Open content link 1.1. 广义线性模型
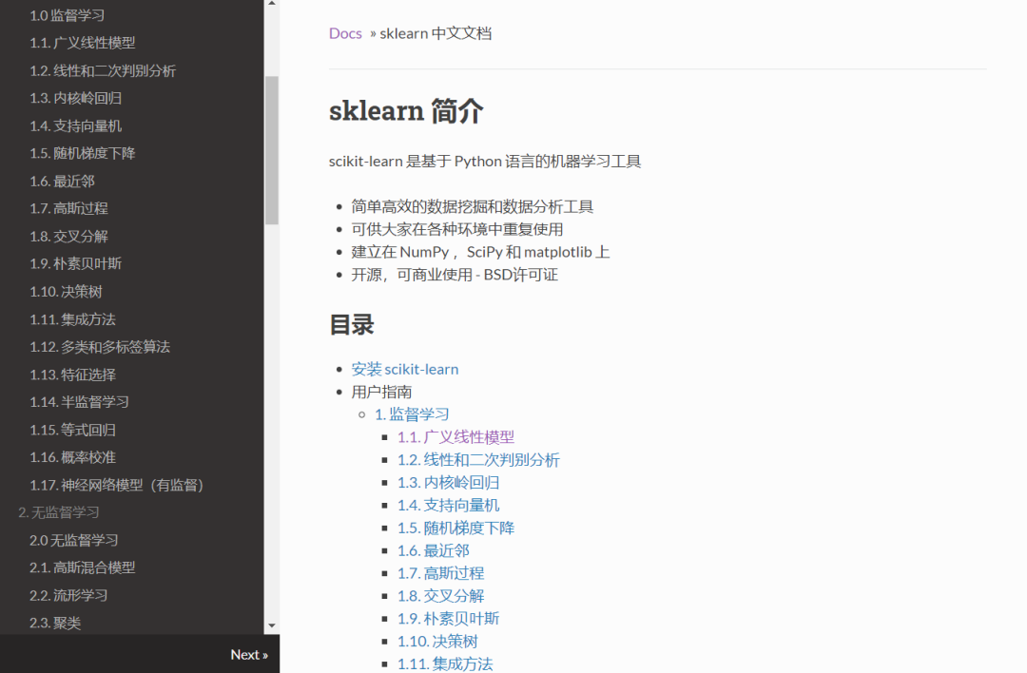Viewport: 1027px width, 673px height. point(455,437)
